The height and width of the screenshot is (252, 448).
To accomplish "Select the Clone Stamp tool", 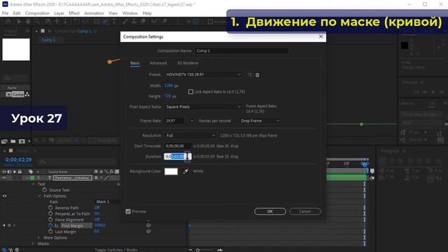I will click(134, 22).
